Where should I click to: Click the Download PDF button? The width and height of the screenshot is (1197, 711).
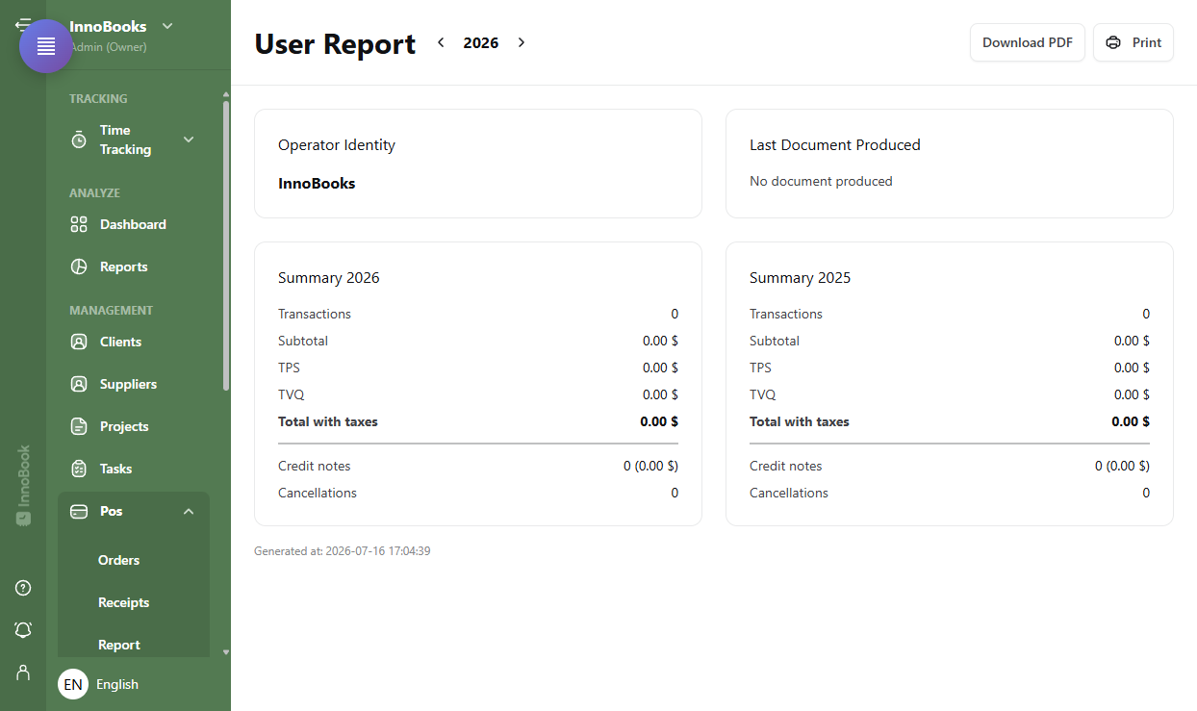pyautogui.click(x=1028, y=42)
